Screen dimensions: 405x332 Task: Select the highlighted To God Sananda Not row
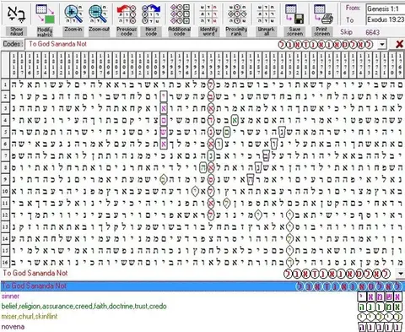(x=202, y=286)
